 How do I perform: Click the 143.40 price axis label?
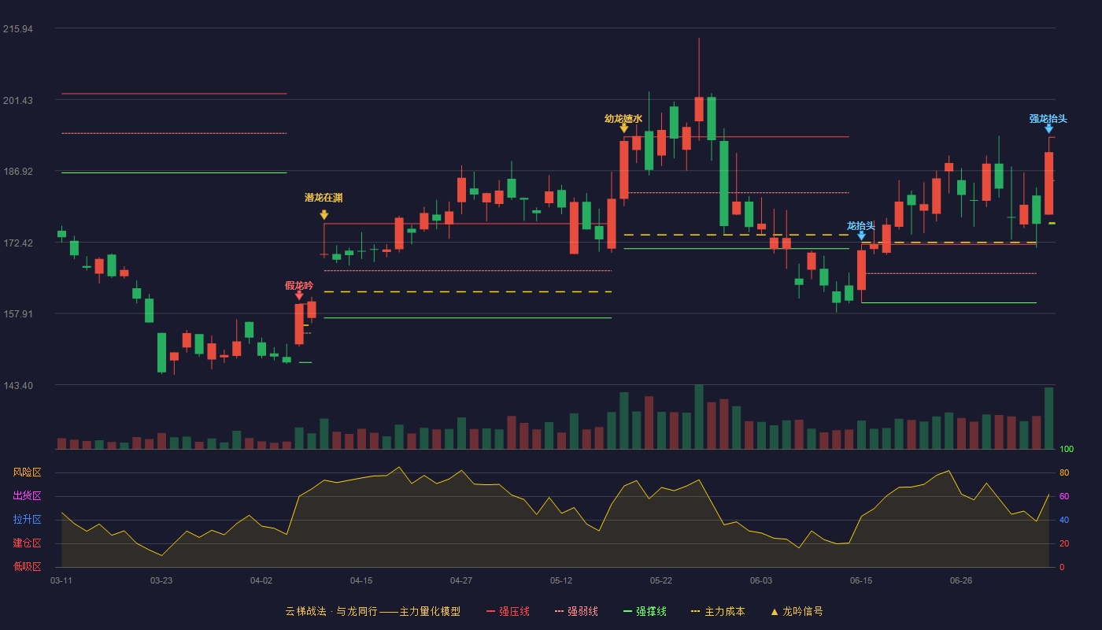click(18, 385)
